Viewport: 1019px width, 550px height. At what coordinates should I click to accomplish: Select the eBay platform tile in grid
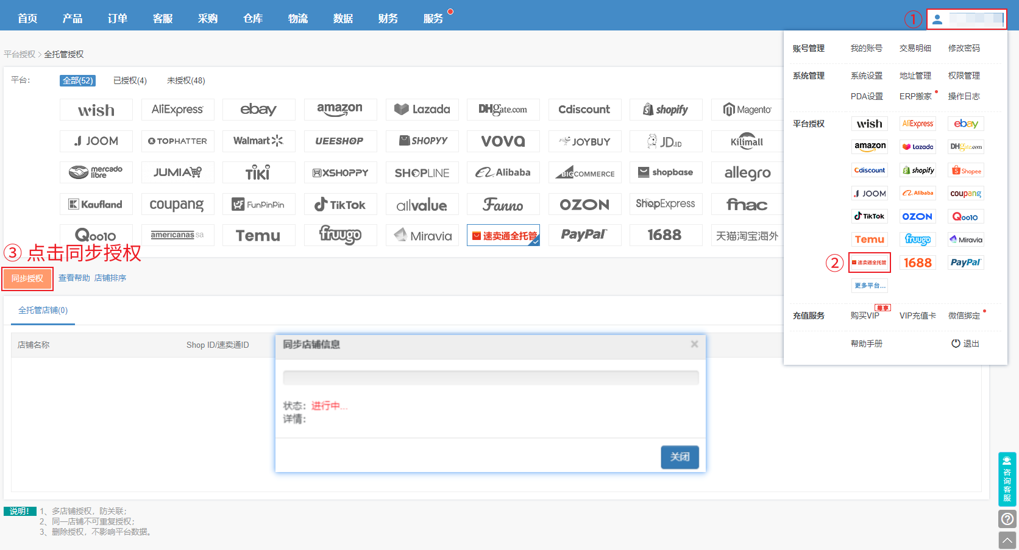(259, 110)
